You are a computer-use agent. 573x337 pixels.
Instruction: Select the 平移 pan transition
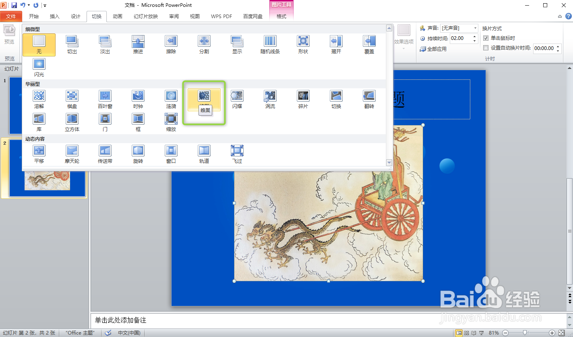(x=39, y=154)
